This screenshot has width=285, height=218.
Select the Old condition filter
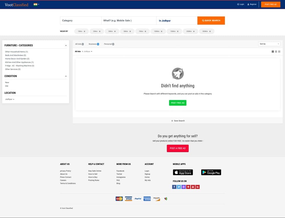click(7, 86)
